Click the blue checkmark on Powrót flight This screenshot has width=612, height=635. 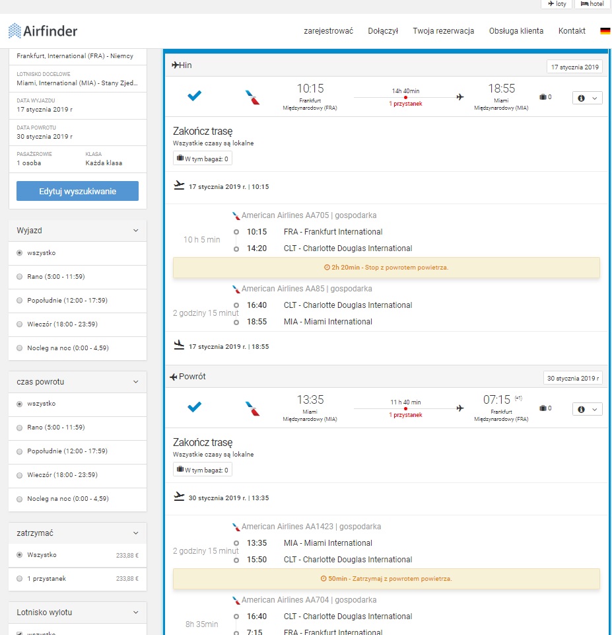click(195, 406)
